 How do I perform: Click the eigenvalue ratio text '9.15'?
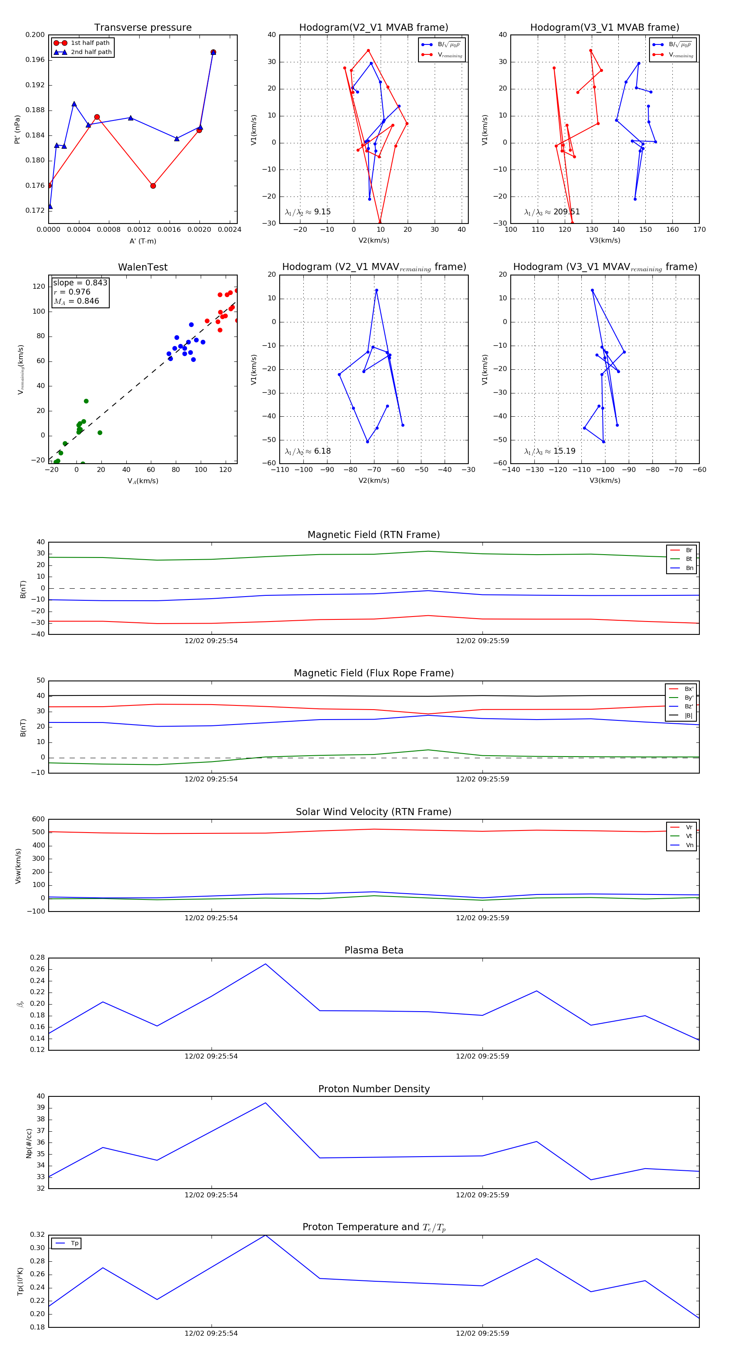322,212
